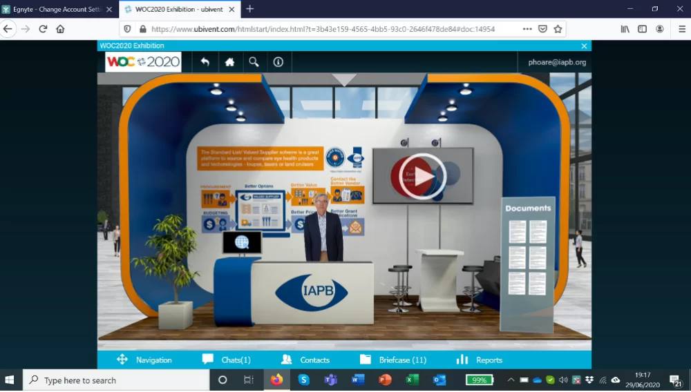Open the notification center
The image size is (691, 392).
[x=676, y=380]
